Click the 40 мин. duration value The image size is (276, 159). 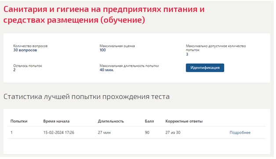107,70
